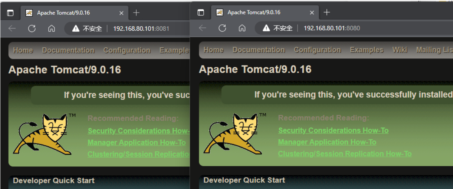Image resolution: width=453 pixels, height=189 pixels.
Task: Open Security Considerations How-To in right window
Action: [x=333, y=131]
